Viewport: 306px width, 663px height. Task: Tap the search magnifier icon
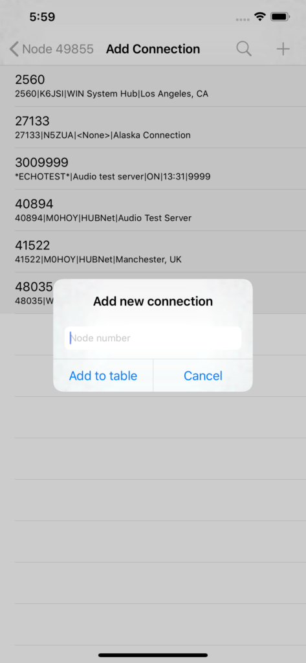244,49
